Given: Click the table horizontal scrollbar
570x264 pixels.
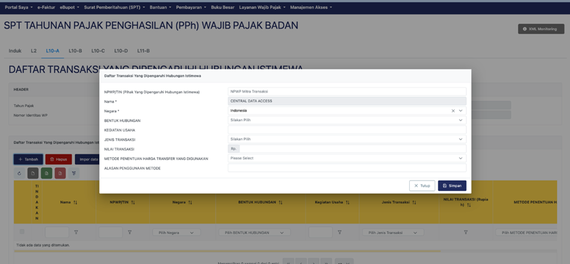Looking at the screenshot, I should [x=228, y=251].
